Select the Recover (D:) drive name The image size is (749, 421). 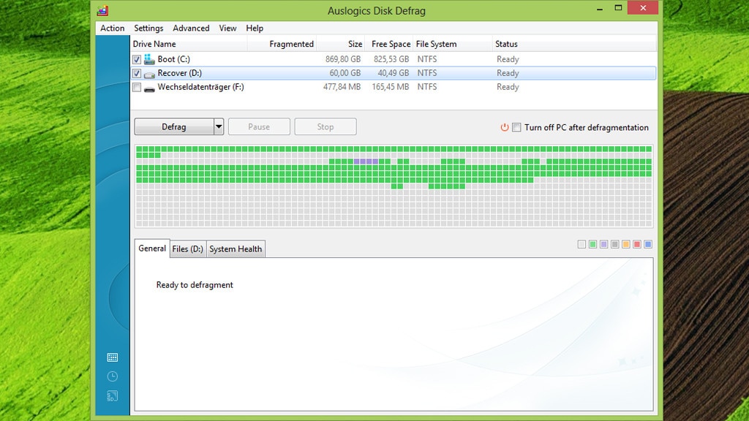click(x=180, y=73)
